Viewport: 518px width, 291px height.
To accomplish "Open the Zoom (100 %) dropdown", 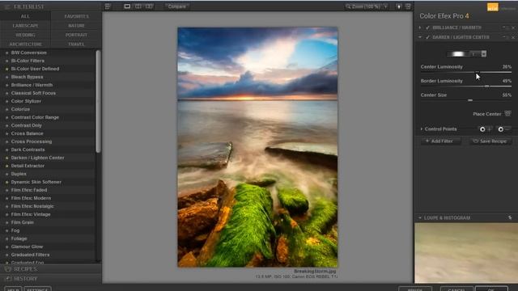I will click(367, 6).
